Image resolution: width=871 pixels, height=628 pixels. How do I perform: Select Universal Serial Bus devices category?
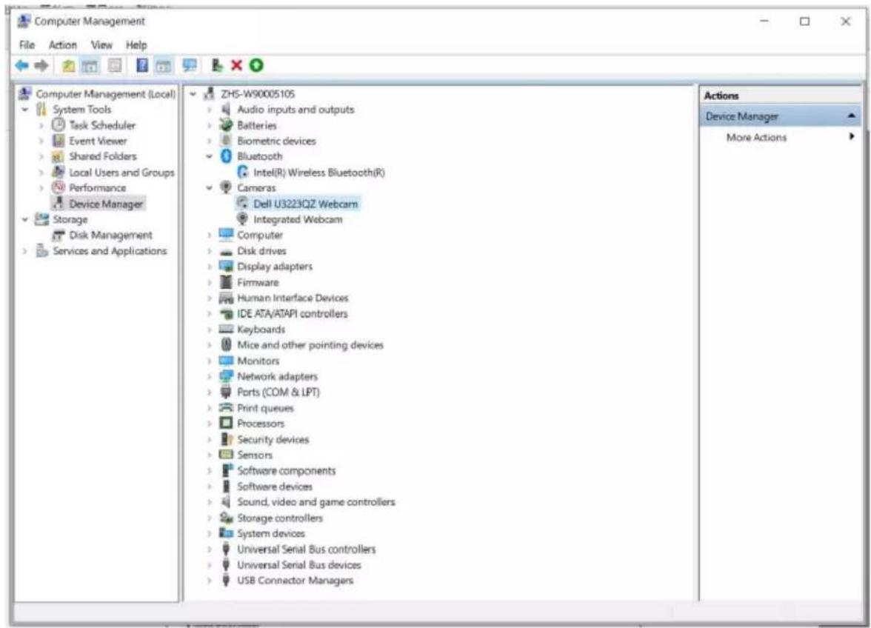[299, 565]
